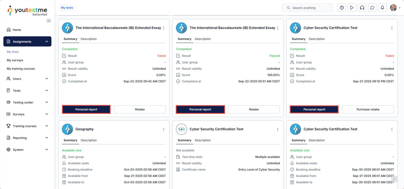Click the headset support icon
404x189 pixels.
(362, 8)
